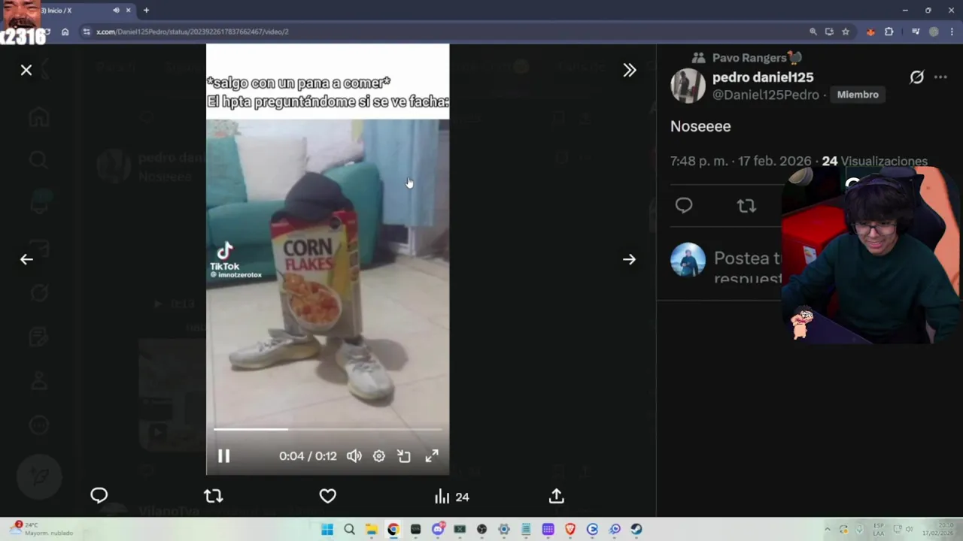Collapse the side panel with double chevron
This screenshot has height=541, width=963.
630,70
